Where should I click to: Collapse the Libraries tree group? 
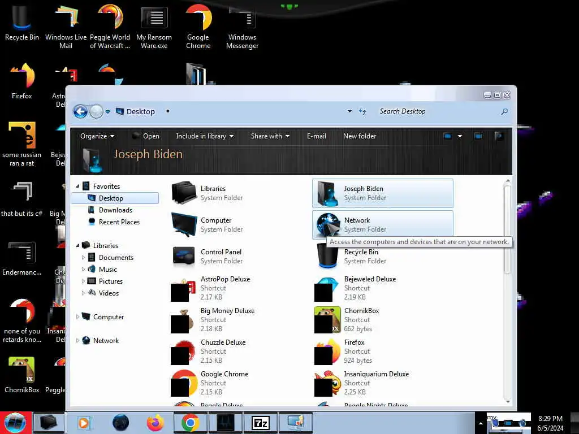(77, 246)
